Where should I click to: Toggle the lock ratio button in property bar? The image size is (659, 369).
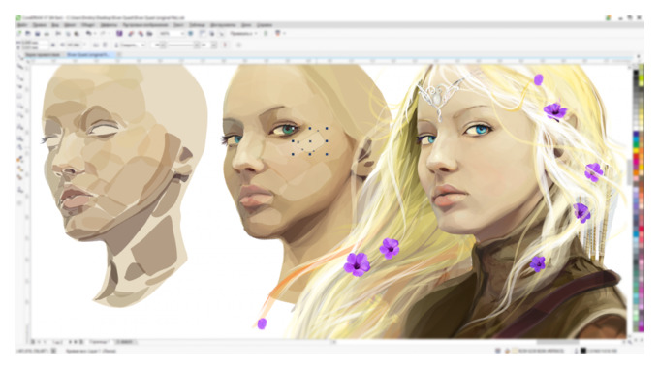[x=53, y=45]
